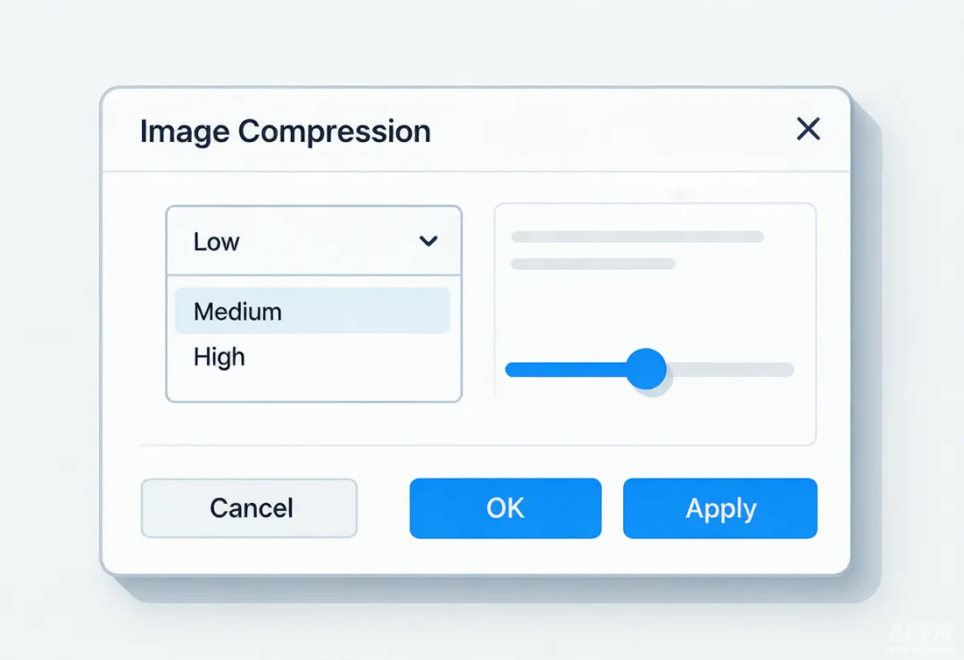The height and width of the screenshot is (660, 964).
Task: Close the Image Compression dialog with X
Action: tap(808, 129)
